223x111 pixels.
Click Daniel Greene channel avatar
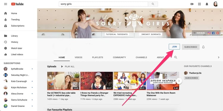pos(6,106)
